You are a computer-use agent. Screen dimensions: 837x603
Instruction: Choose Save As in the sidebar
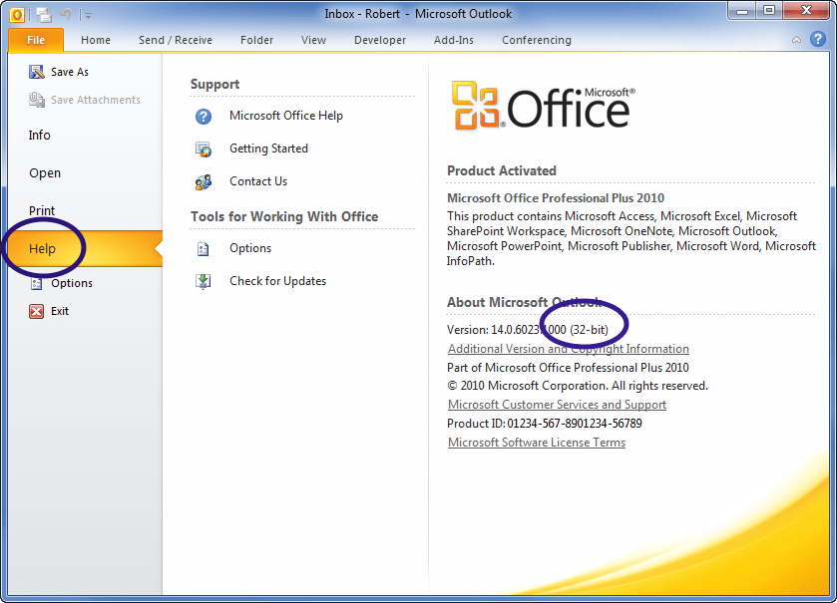tap(70, 72)
